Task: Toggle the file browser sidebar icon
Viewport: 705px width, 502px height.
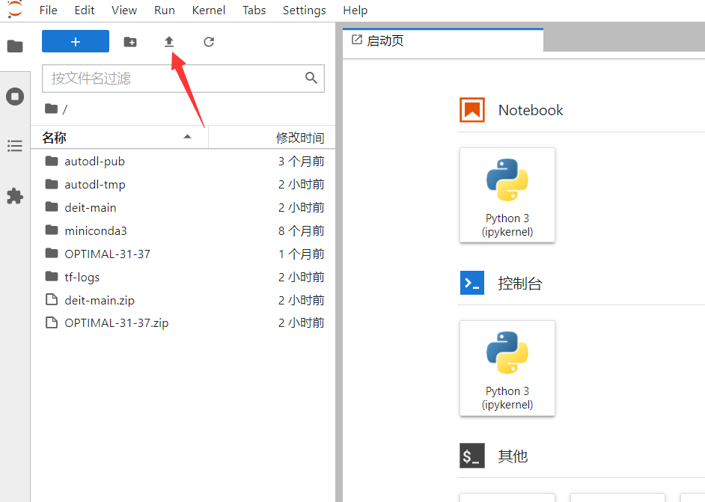Action: tap(15, 46)
